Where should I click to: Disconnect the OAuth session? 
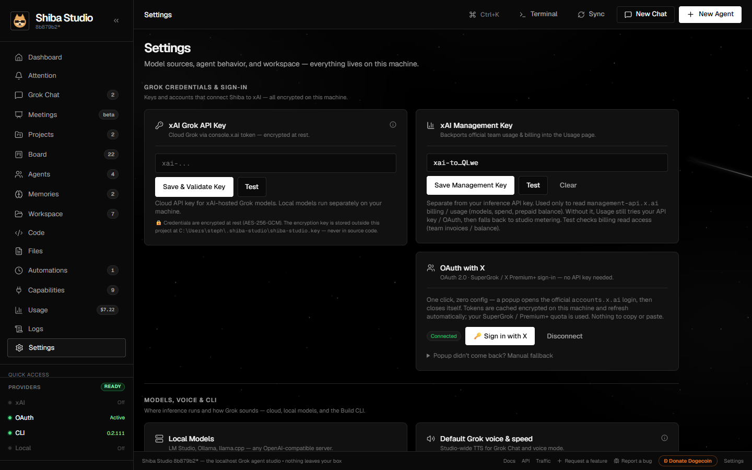pos(565,336)
